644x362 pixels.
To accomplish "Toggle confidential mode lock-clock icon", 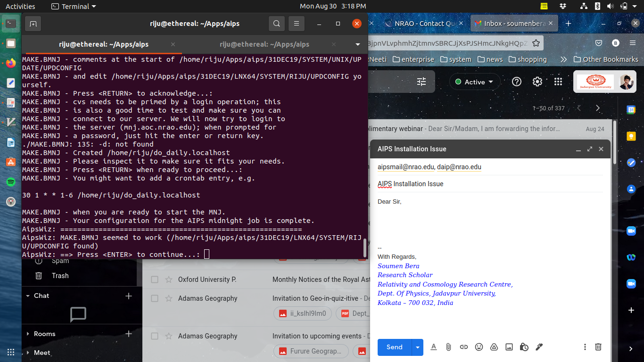I will [524, 347].
